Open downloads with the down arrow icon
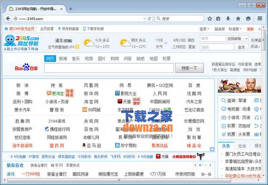The width and height of the screenshot is (268, 185). pos(228,19)
